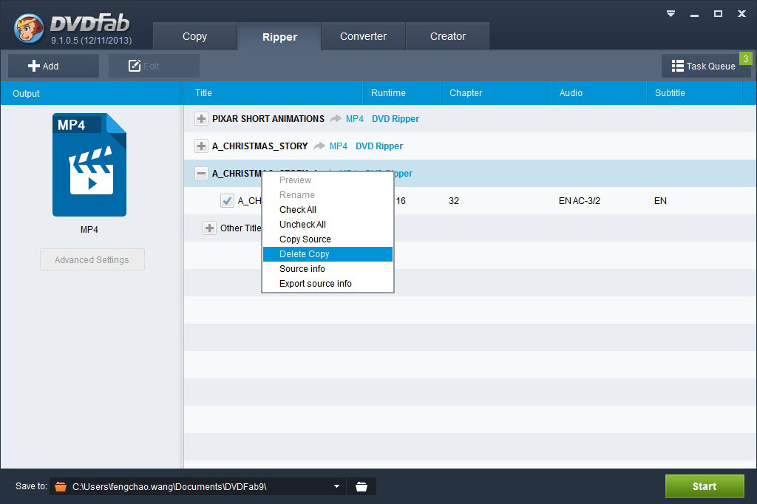Click the DVDFab monkey logo icon
757x504 pixels.
[x=29, y=29]
